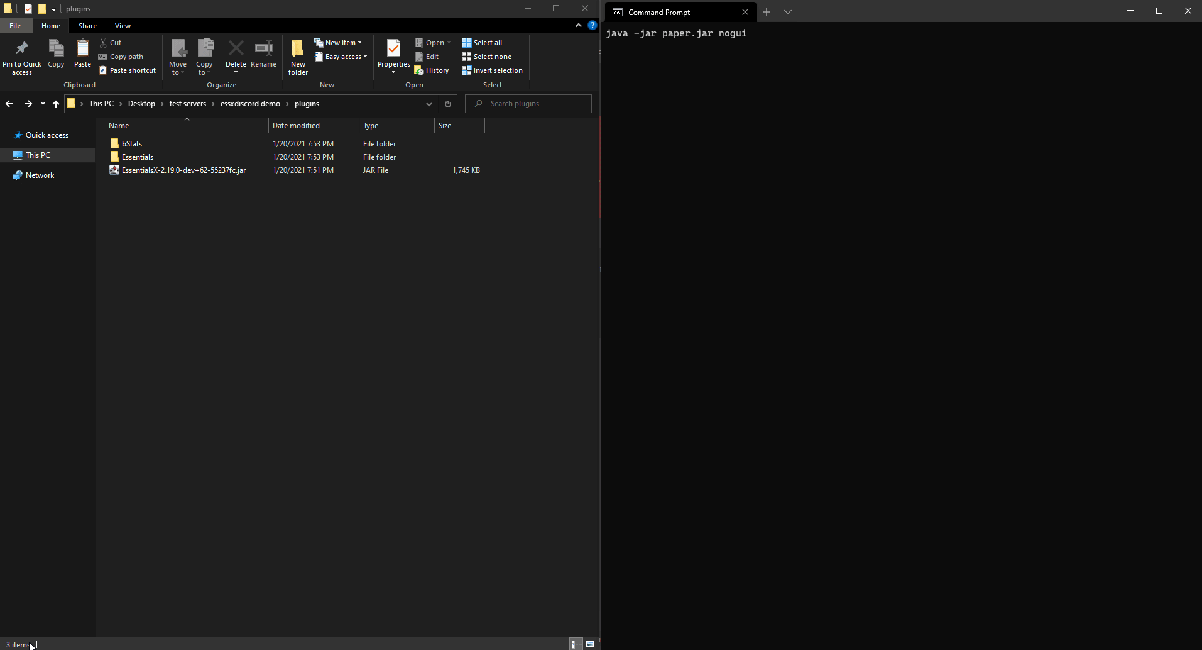Go up one folder level

pos(56,104)
